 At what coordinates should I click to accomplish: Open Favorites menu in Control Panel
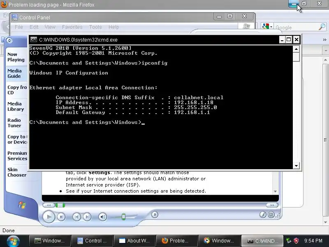click(x=72, y=27)
